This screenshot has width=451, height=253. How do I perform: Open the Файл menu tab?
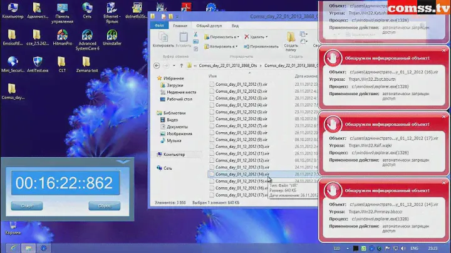coord(159,26)
